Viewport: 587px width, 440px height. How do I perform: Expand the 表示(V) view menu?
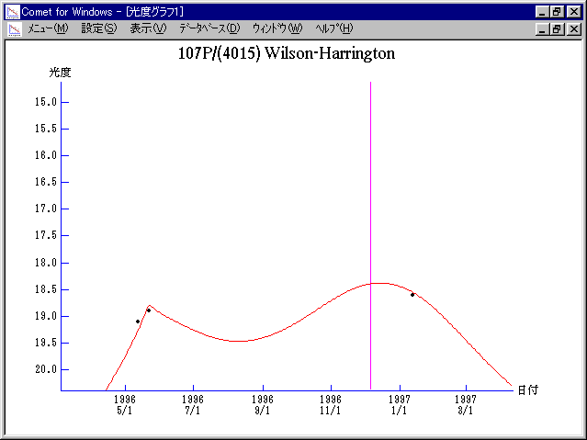click(x=148, y=28)
